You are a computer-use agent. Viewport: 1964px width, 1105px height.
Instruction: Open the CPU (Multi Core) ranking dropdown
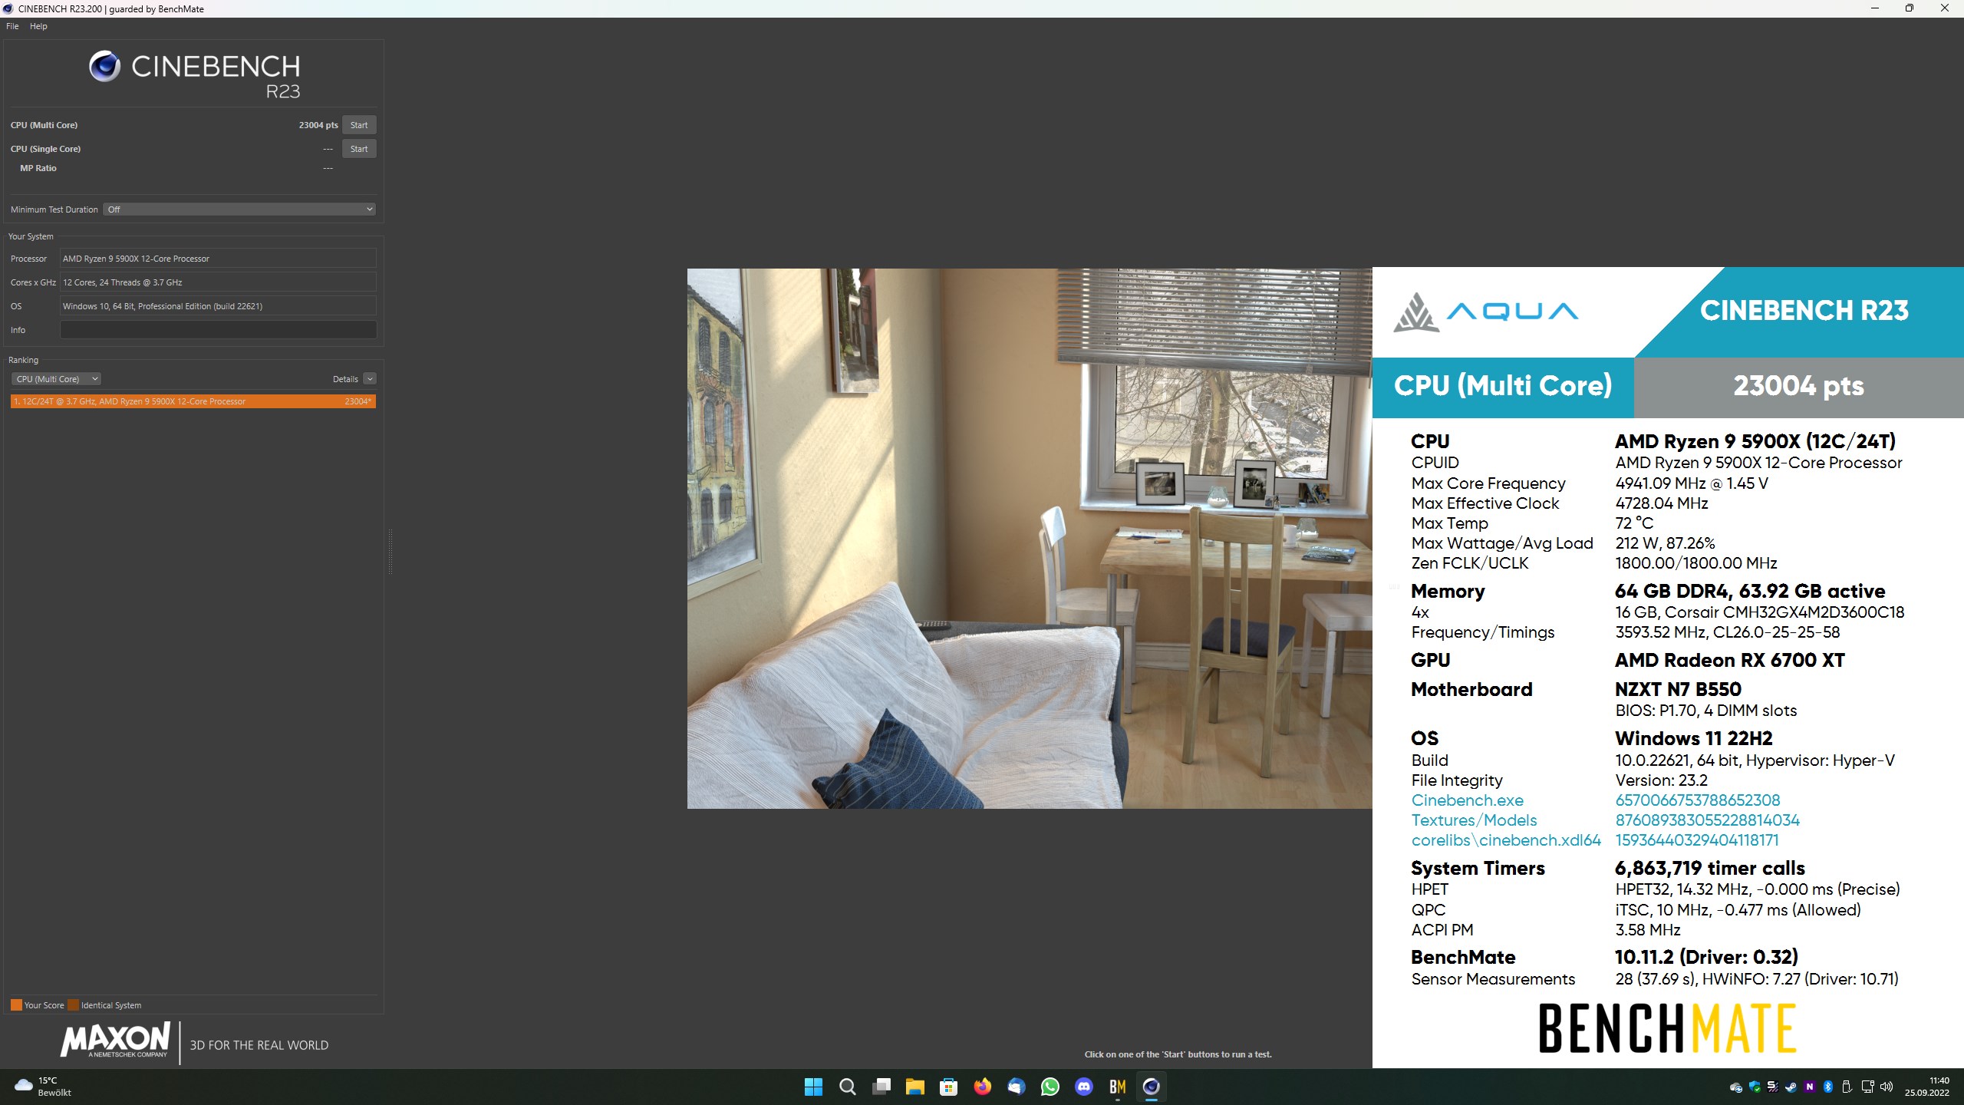(57, 379)
